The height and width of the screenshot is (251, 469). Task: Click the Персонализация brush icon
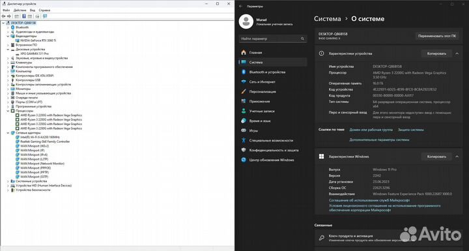coord(244,92)
